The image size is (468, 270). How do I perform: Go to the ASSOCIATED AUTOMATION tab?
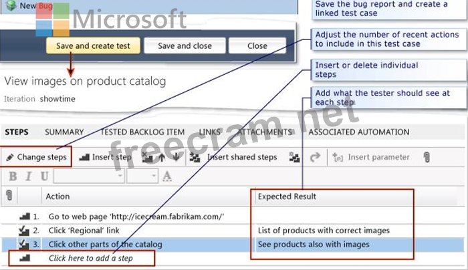click(x=359, y=132)
